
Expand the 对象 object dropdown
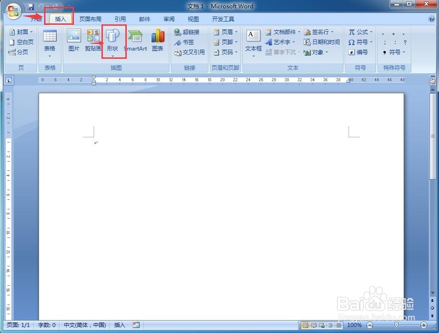tap(326, 52)
